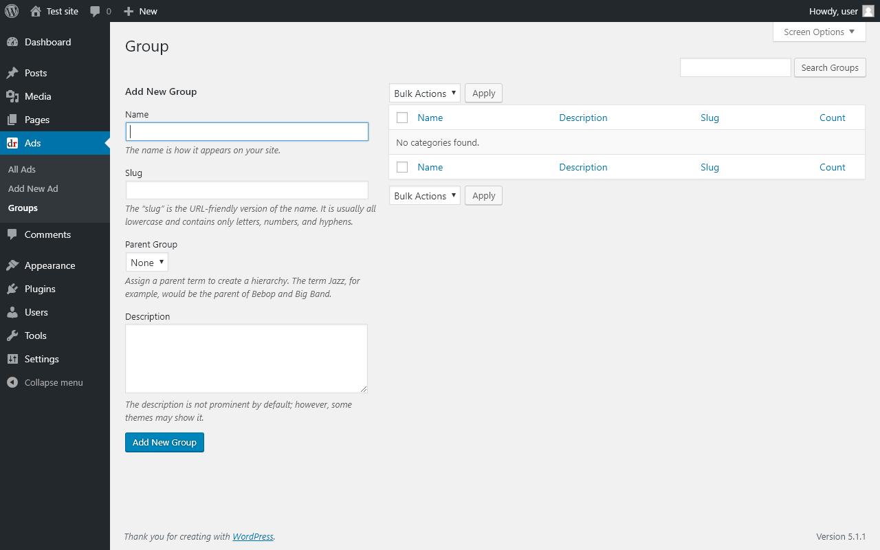880x550 pixels.
Task: Click the plus icon beside New
Action: tap(129, 11)
